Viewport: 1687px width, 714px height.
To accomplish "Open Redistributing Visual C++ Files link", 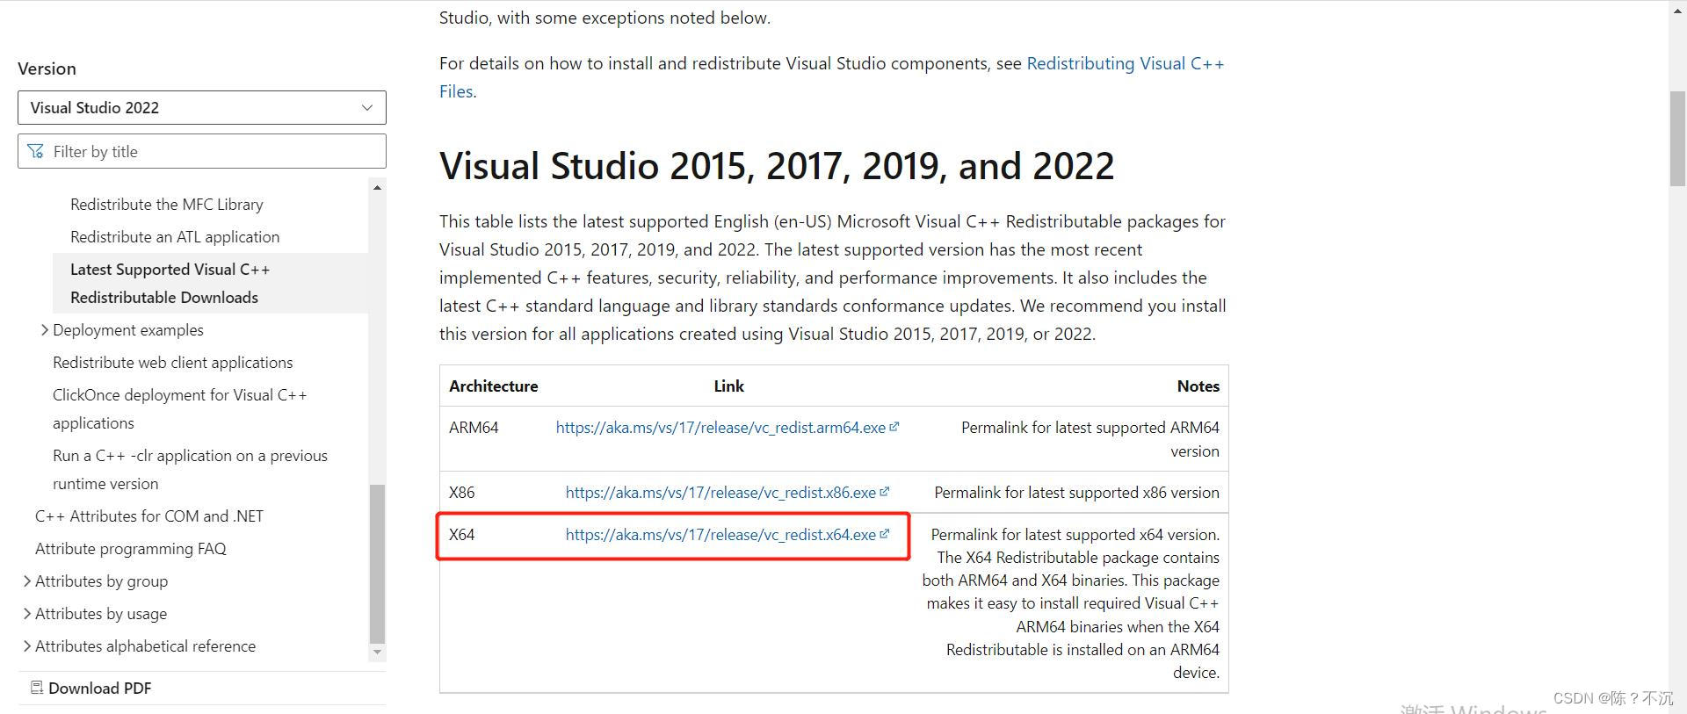I will click(832, 77).
